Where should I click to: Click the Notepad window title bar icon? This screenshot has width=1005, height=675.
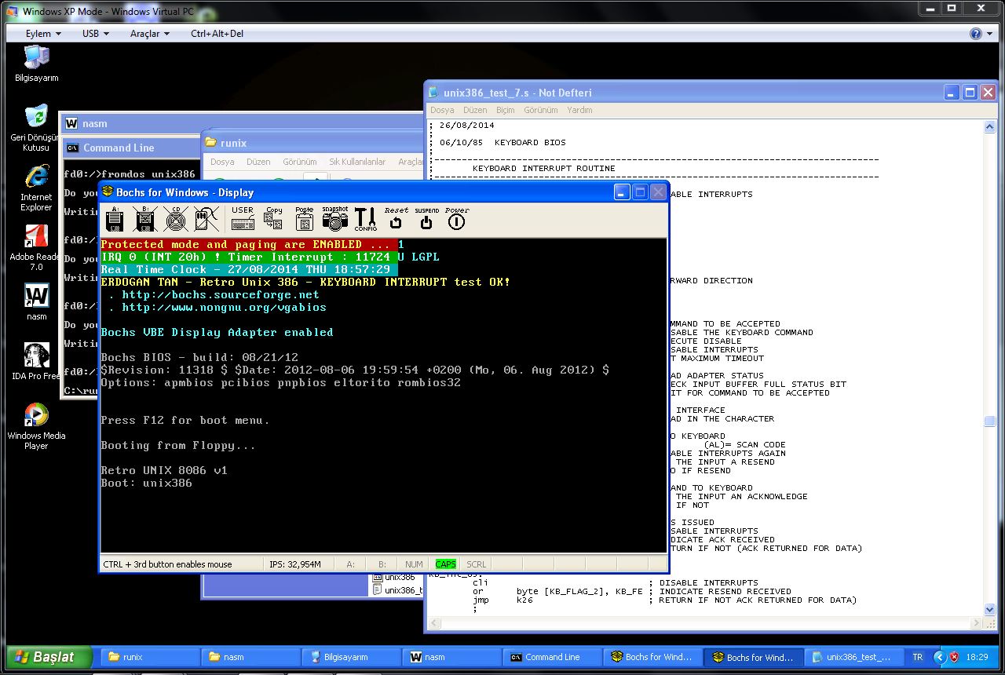(434, 93)
